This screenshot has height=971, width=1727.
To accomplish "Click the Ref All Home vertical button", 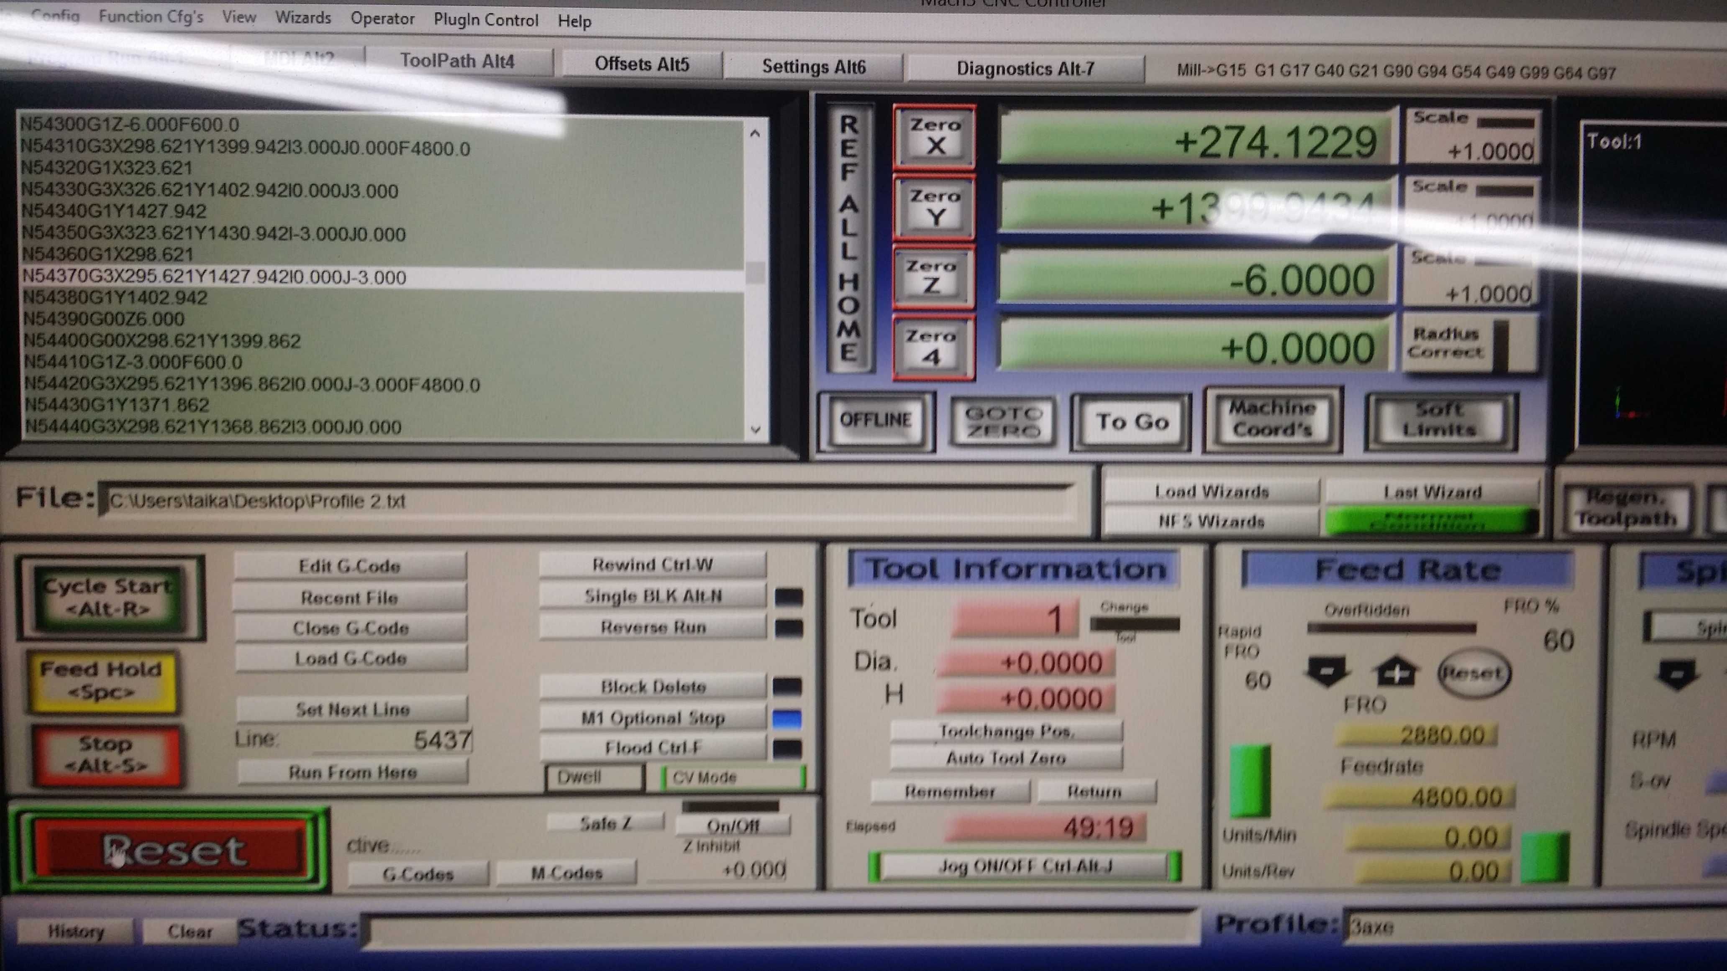I will coord(849,238).
